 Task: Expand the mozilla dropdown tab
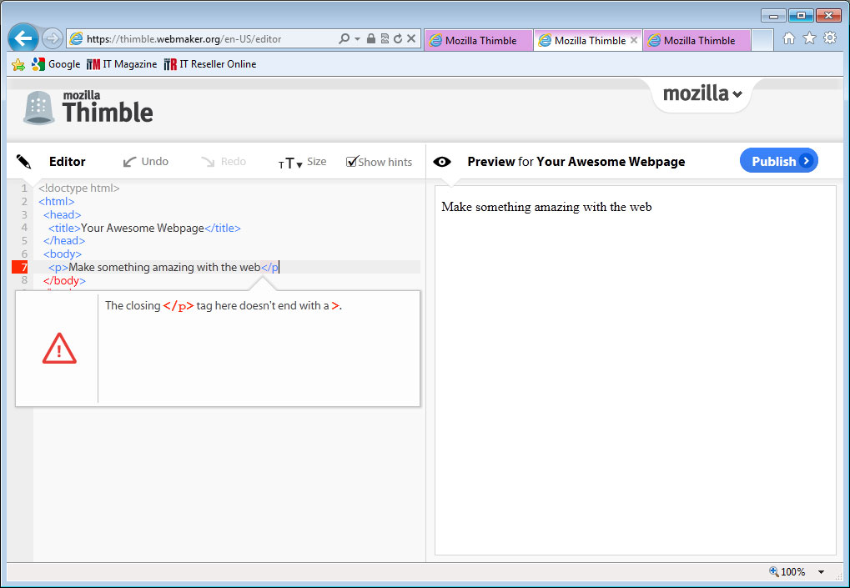click(x=702, y=93)
